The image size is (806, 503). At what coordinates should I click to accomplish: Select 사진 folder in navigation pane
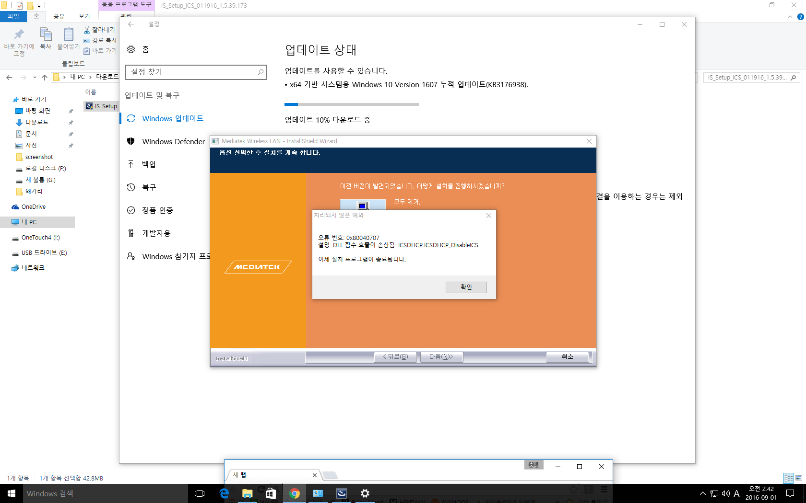click(31, 145)
